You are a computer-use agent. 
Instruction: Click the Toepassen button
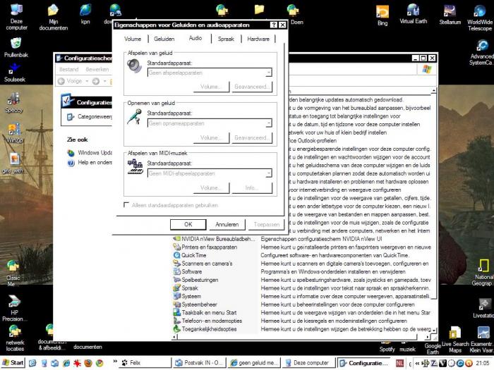click(x=266, y=224)
